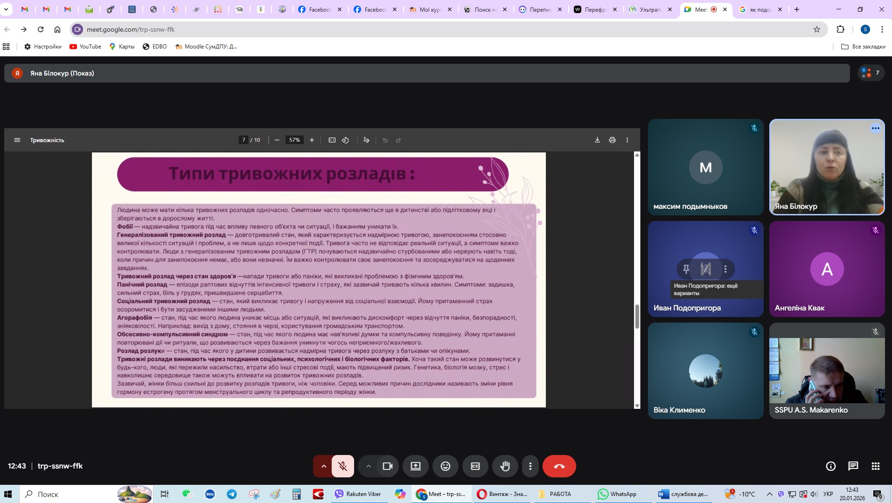Print the PDF document
892x503 pixels.
point(612,140)
